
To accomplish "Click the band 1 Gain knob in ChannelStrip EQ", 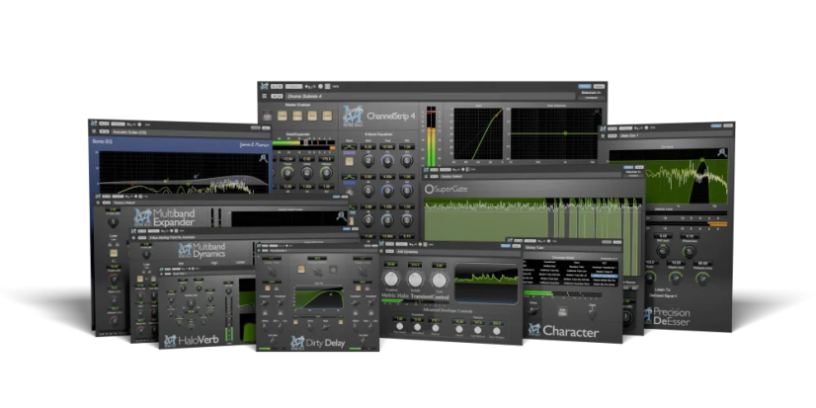I will click(x=367, y=161).
